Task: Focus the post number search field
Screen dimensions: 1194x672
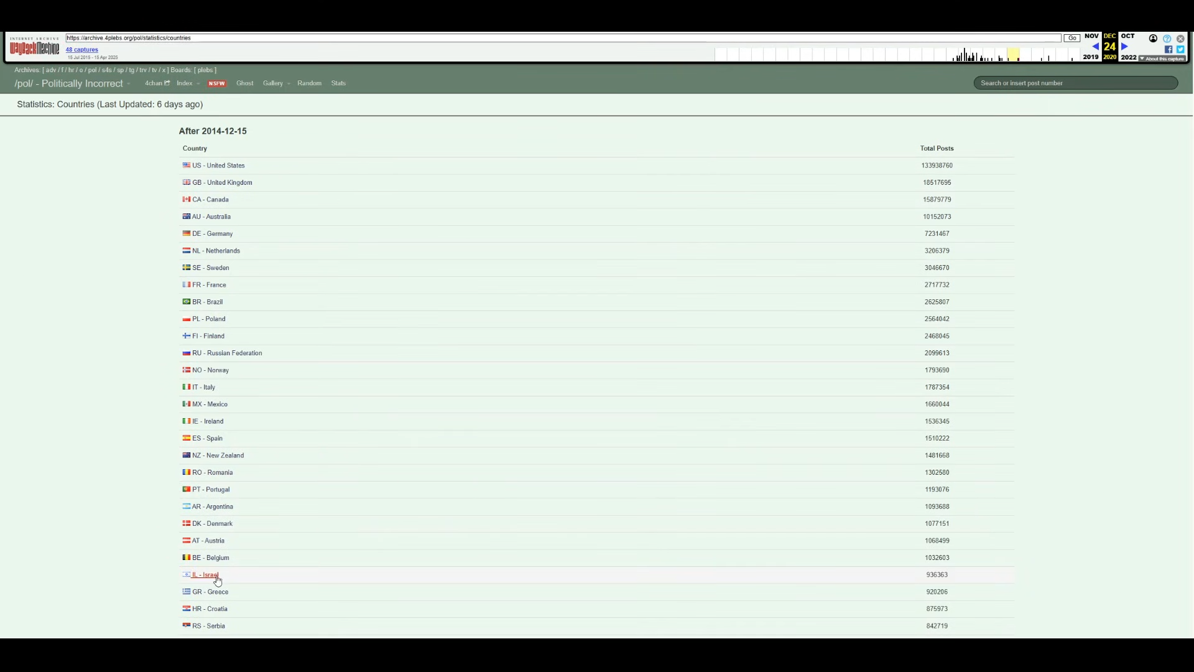Action: tap(1075, 83)
